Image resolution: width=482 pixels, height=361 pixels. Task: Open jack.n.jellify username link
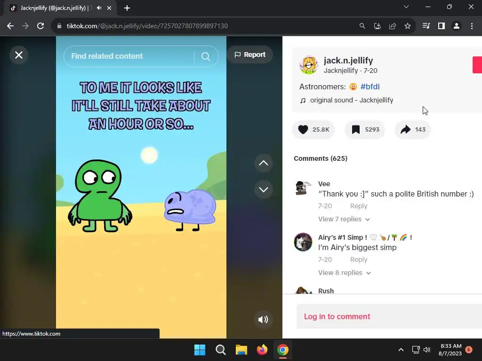[x=348, y=61]
